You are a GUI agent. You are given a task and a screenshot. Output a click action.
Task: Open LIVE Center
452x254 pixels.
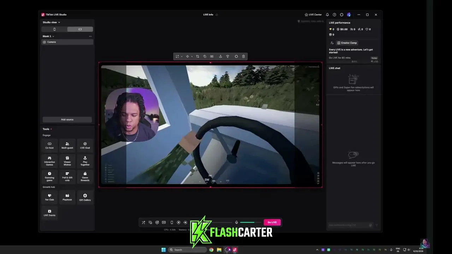pos(313,15)
